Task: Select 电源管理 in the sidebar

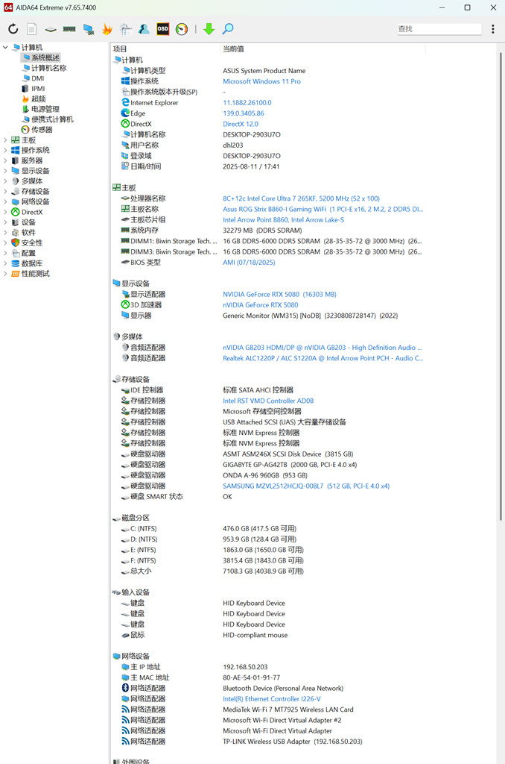Action: (45, 109)
